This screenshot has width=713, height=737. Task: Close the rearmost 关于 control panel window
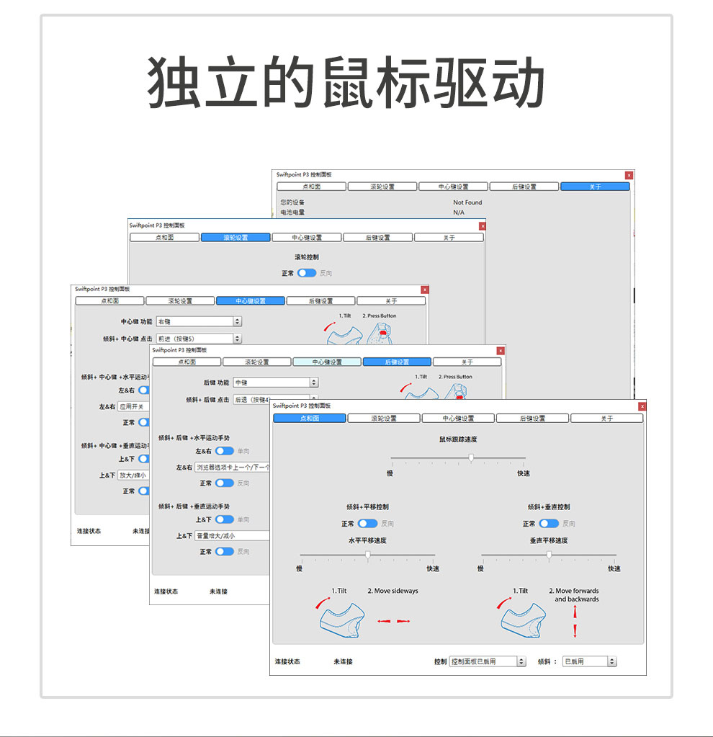[x=629, y=175]
